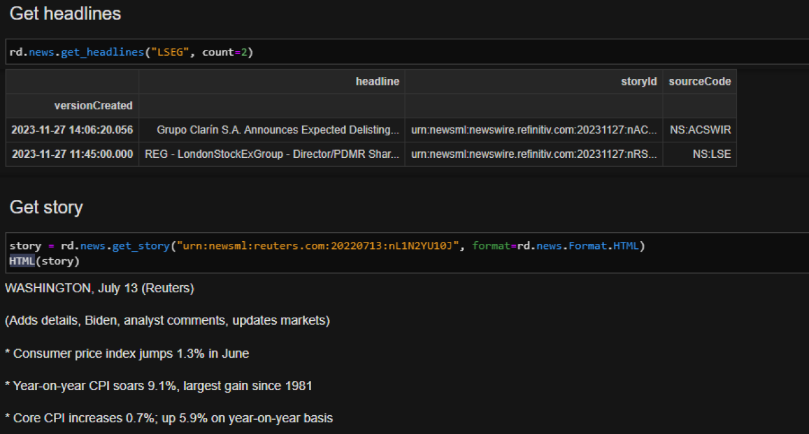Click the "storyId" column header
The height and width of the screenshot is (434, 809).
[x=639, y=81]
